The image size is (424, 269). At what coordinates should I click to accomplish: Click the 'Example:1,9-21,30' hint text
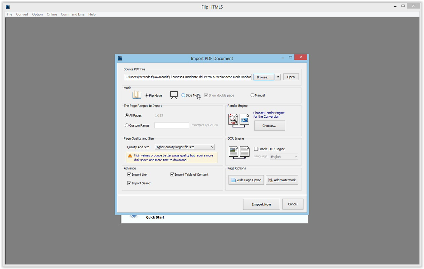click(x=205, y=125)
